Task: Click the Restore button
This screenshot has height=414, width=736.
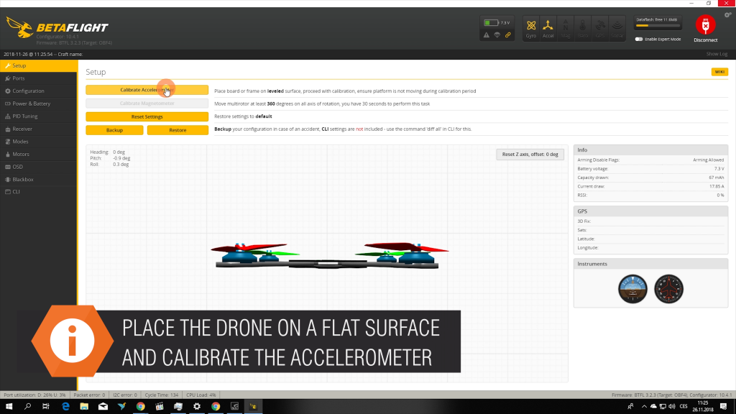Action: (178, 130)
